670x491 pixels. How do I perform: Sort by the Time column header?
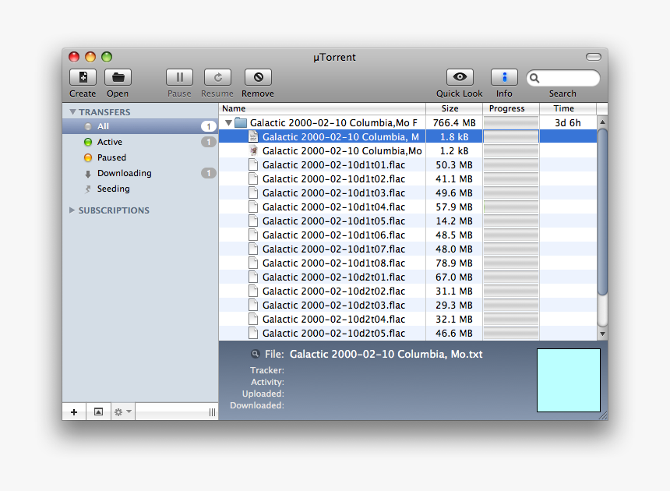[568, 108]
